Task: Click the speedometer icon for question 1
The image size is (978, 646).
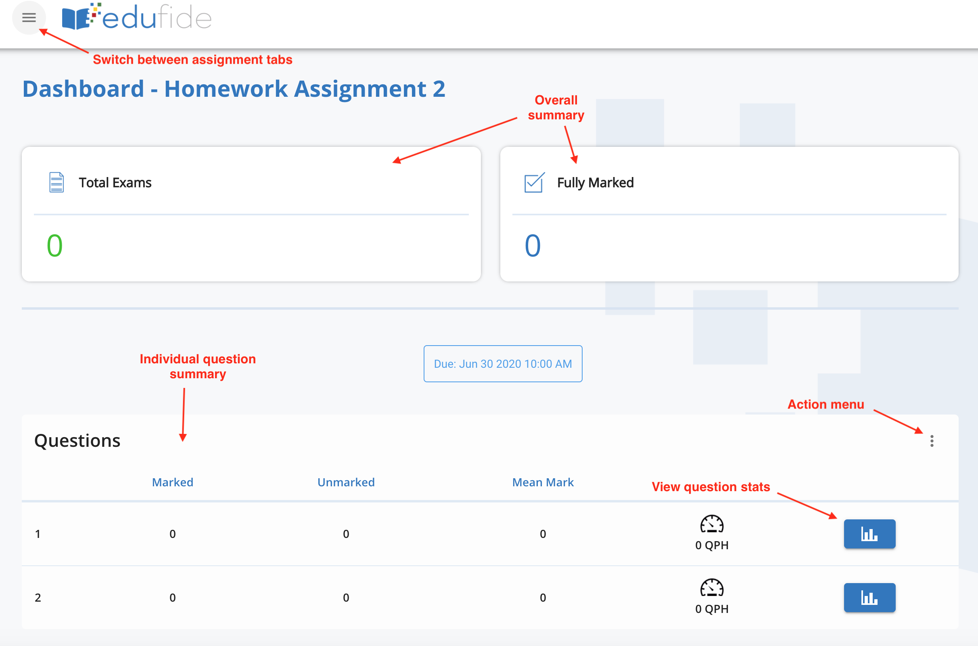Action: (x=711, y=525)
